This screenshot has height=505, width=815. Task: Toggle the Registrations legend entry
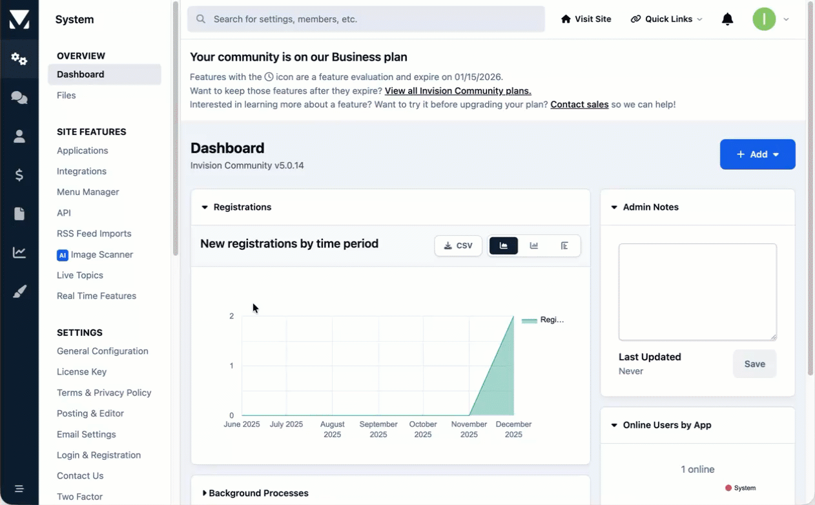tap(542, 320)
